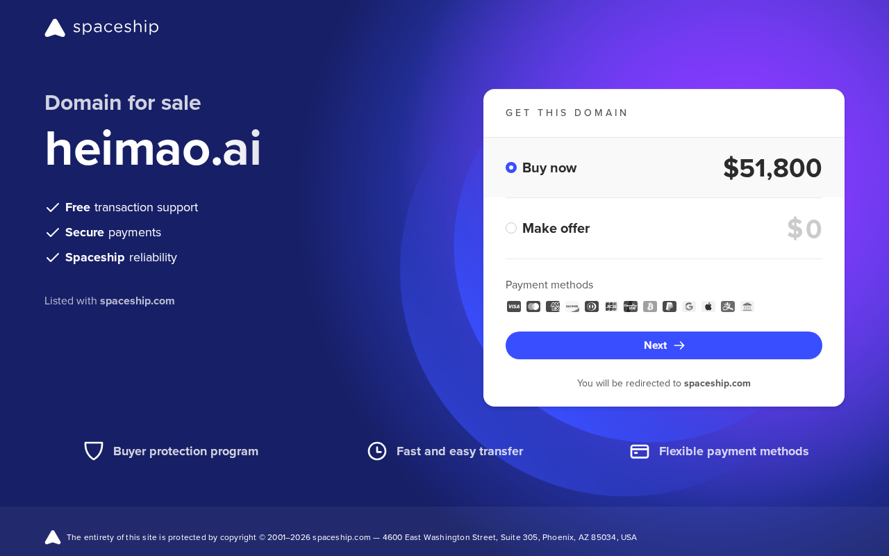
Task: Click the Apple Pay icon
Action: pos(708,306)
